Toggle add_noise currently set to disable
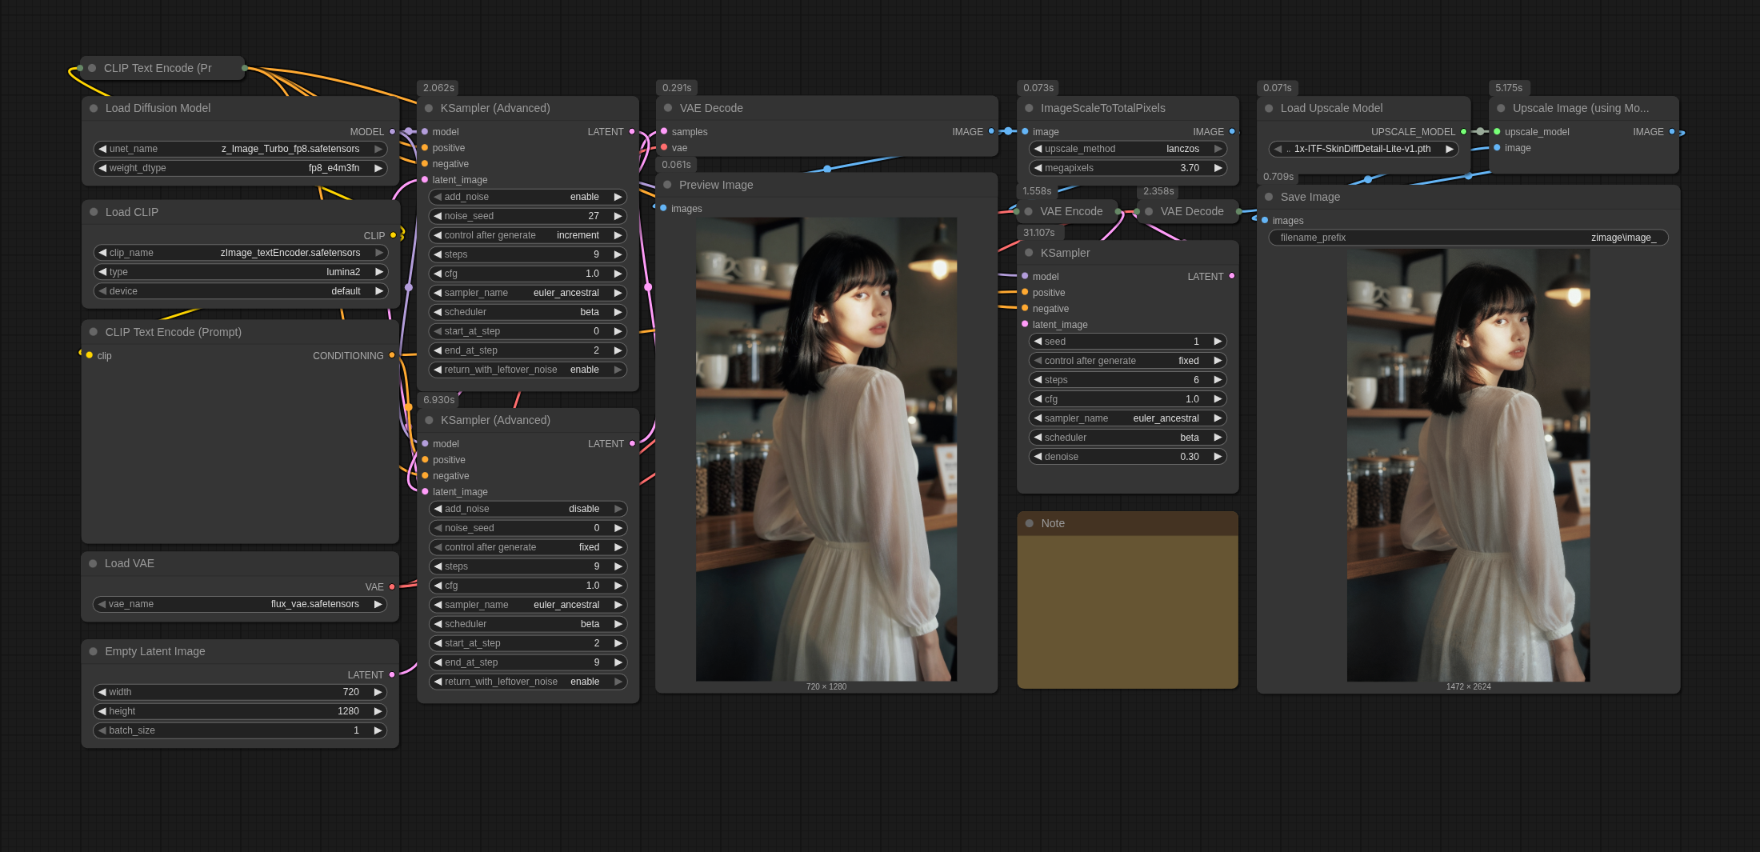1760x852 pixels. point(528,509)
